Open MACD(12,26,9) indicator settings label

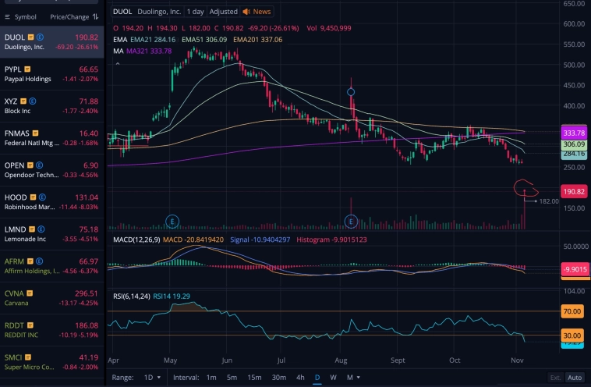[136, 240]
